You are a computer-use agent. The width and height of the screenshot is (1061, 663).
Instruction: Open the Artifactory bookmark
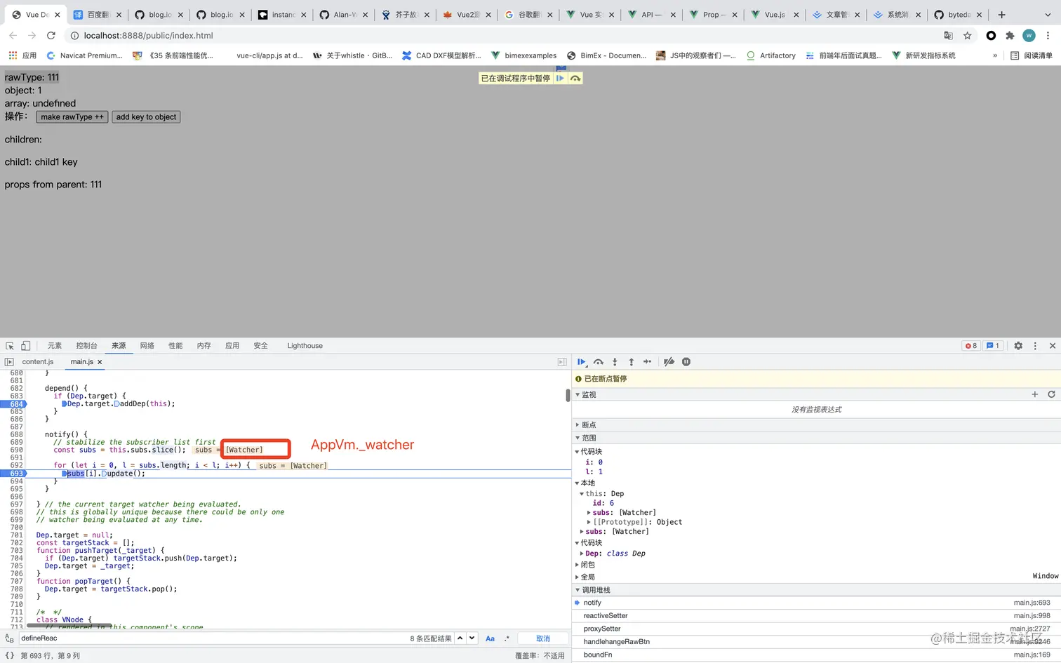pos(770,55)
